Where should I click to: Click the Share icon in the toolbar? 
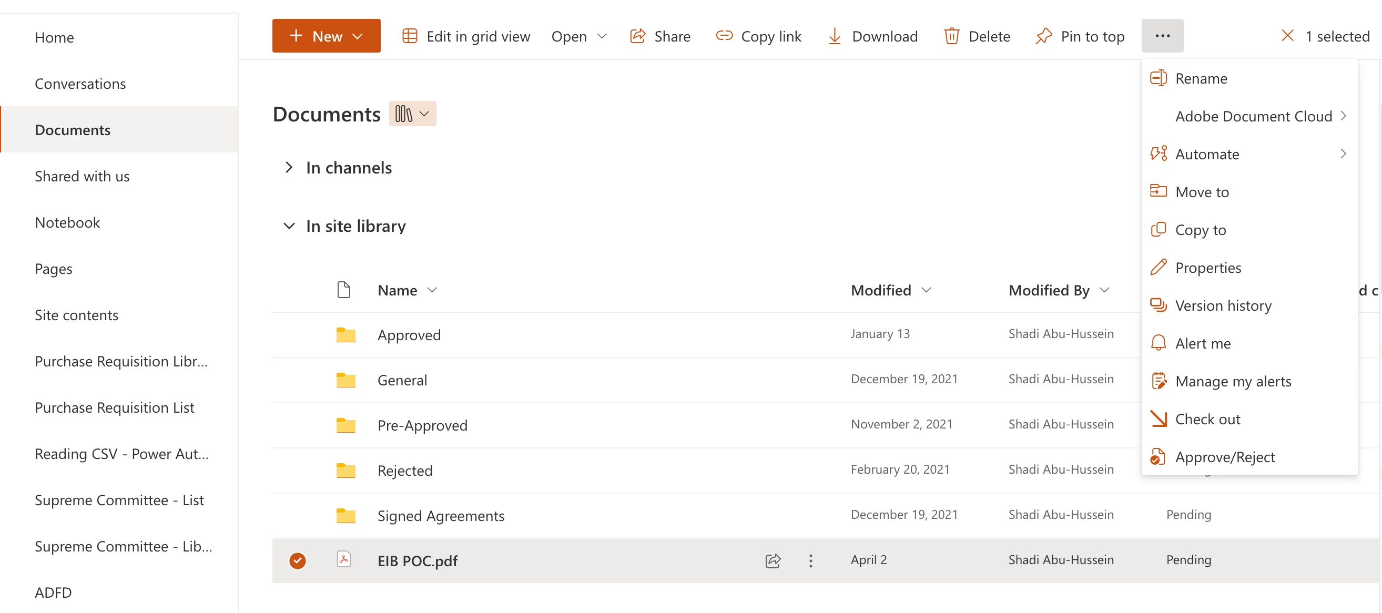click(637, 36)
